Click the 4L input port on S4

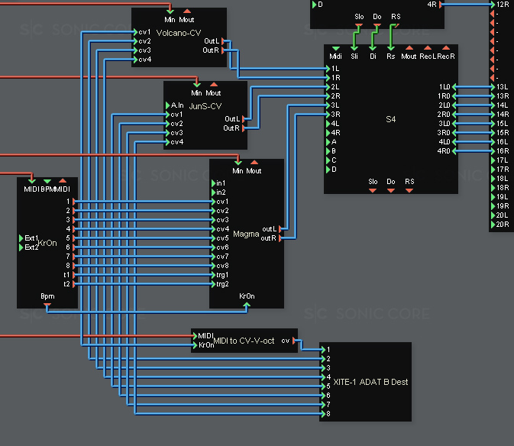[x=328, y=124]
